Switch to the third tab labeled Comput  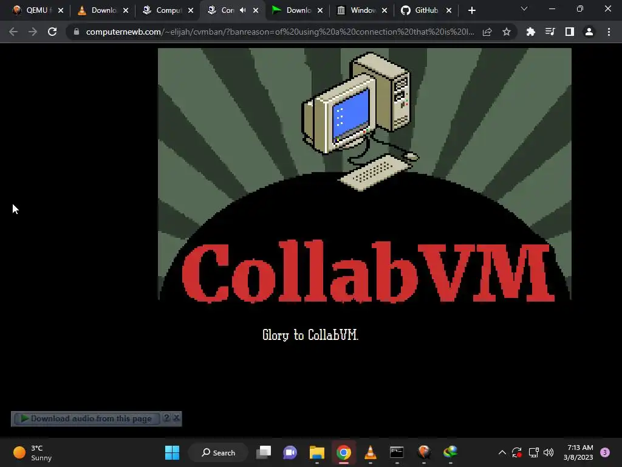point(168,10)
